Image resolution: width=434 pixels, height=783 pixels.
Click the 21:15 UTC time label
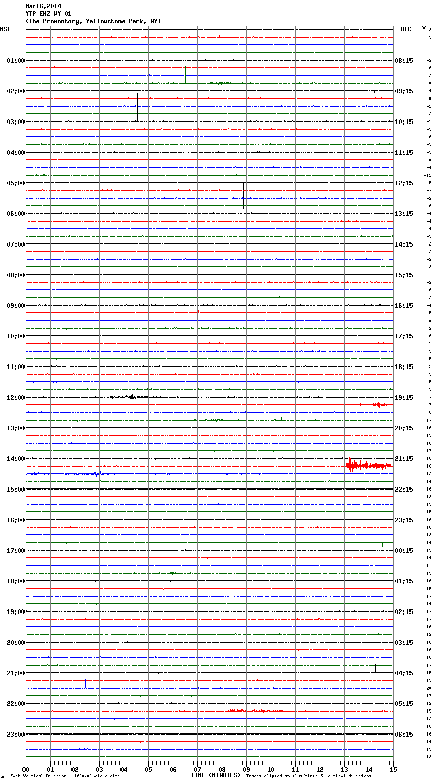click(404, 459)
